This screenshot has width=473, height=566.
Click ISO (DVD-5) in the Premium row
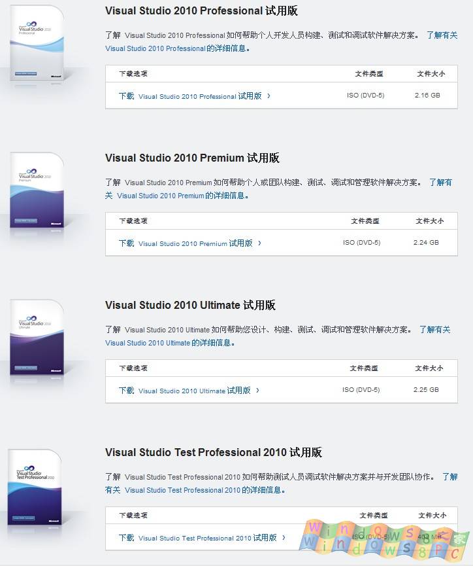(361, 243)
